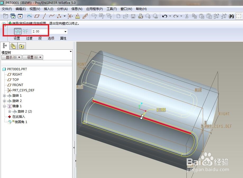Open the 段 panel tab
Screen dimensions: 243x178
(x=40, y=38)
